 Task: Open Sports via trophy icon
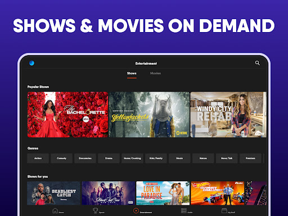95,210
